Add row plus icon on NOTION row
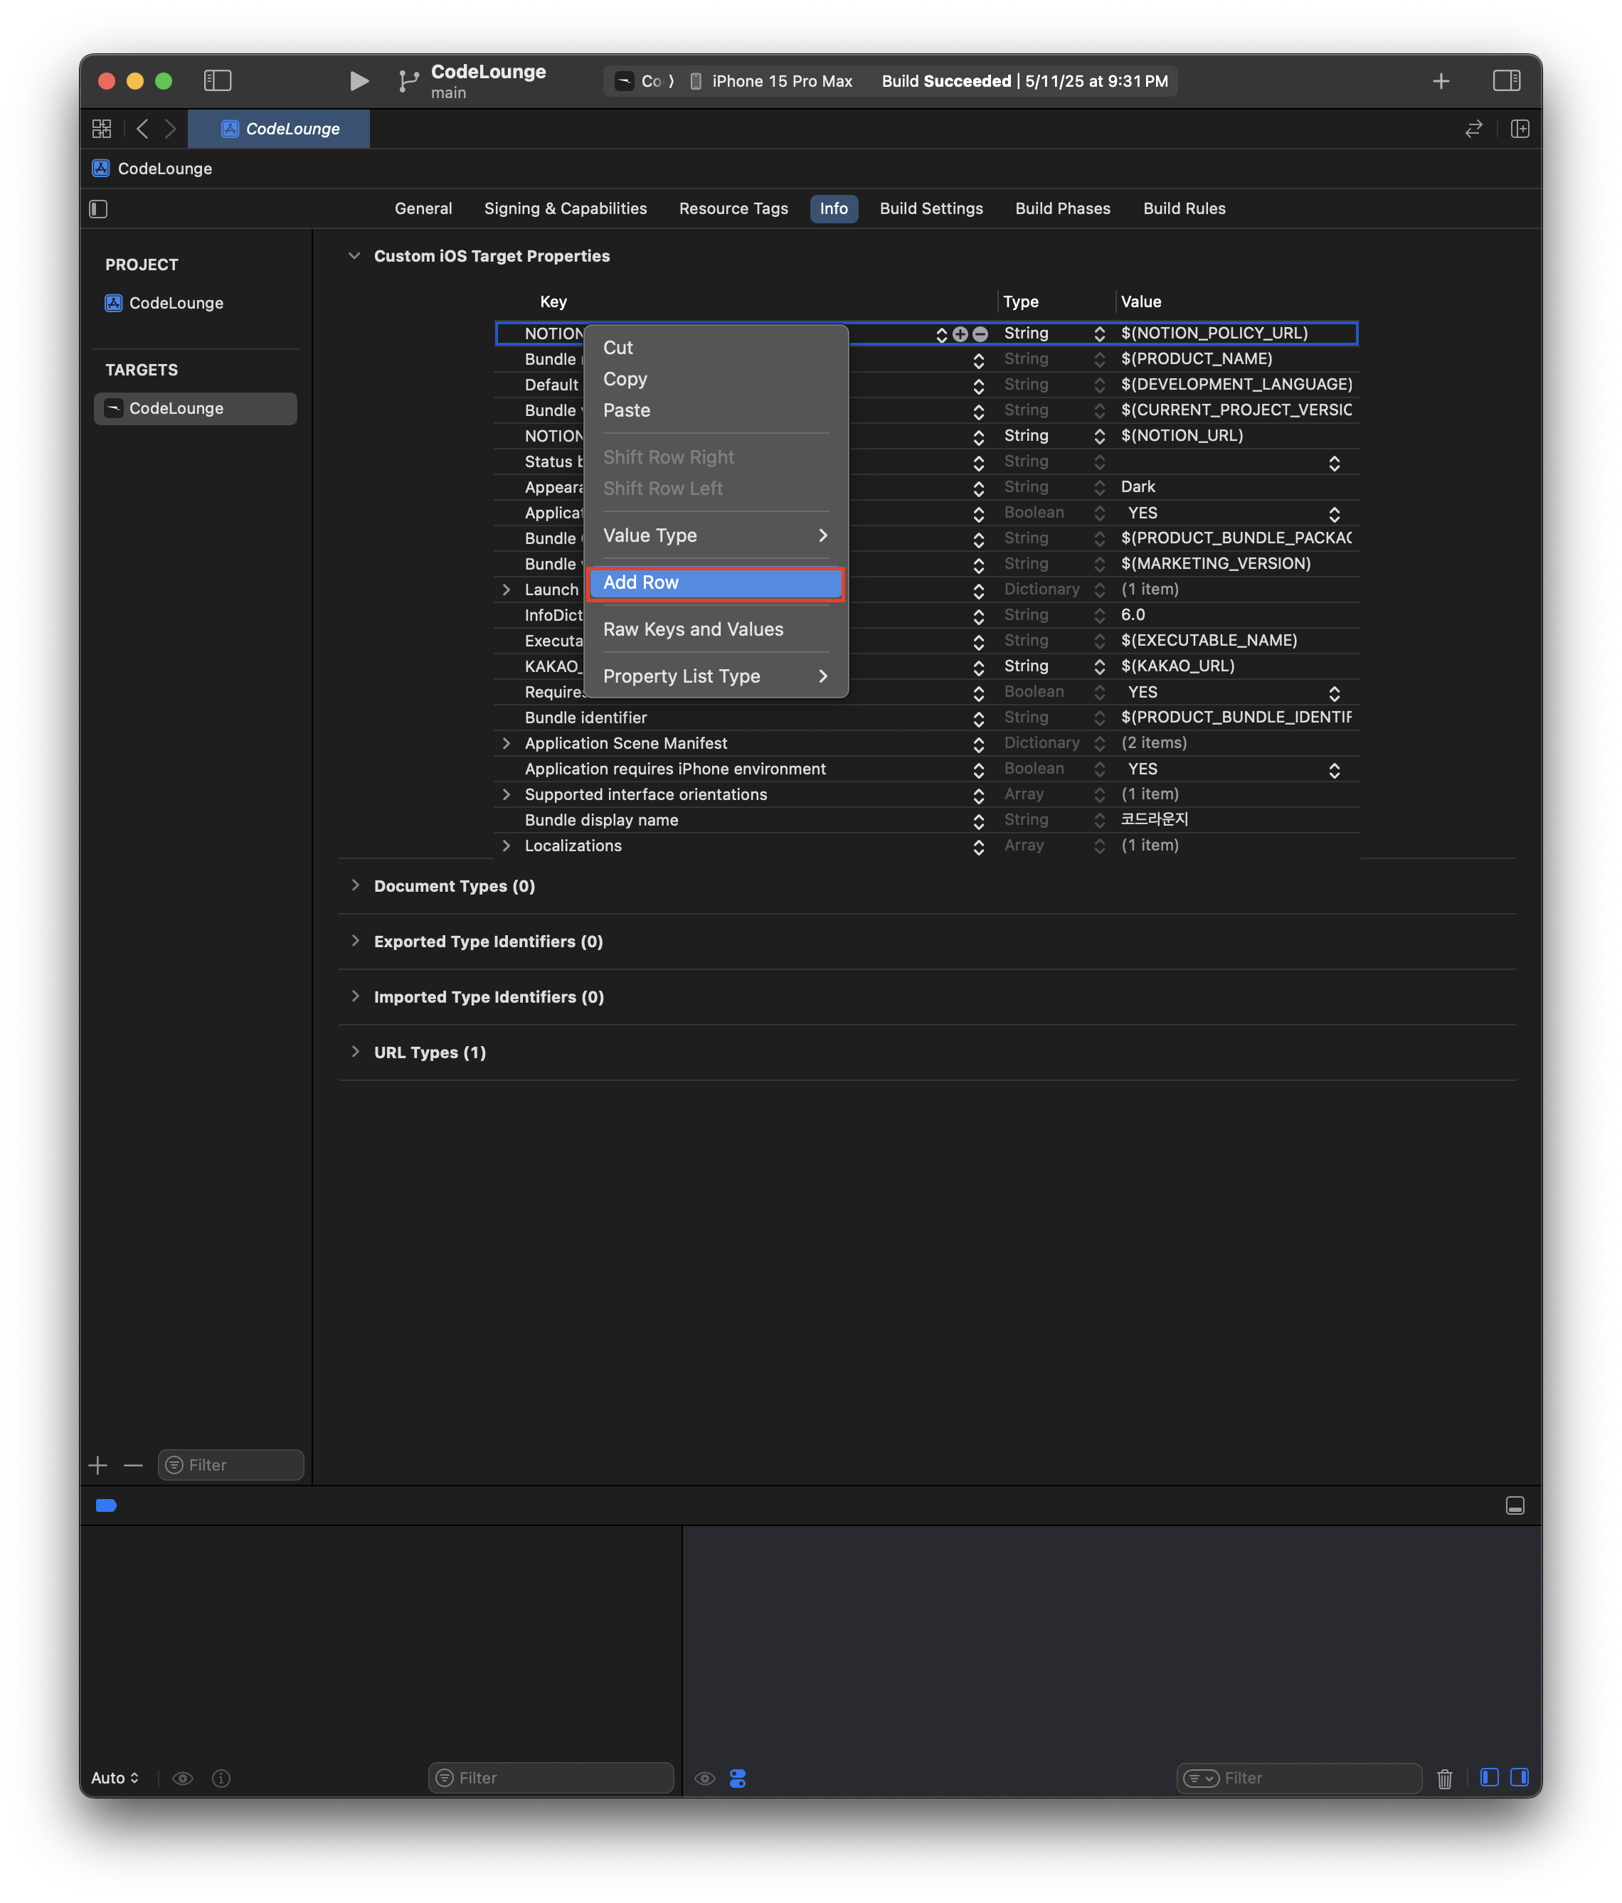1622x1903 pixels. point(960,334)
